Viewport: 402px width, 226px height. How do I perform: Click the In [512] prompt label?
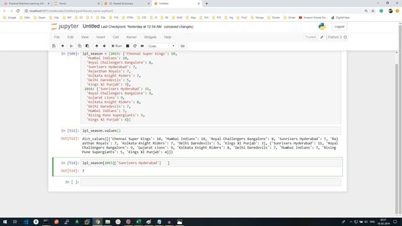pos(70,131)
